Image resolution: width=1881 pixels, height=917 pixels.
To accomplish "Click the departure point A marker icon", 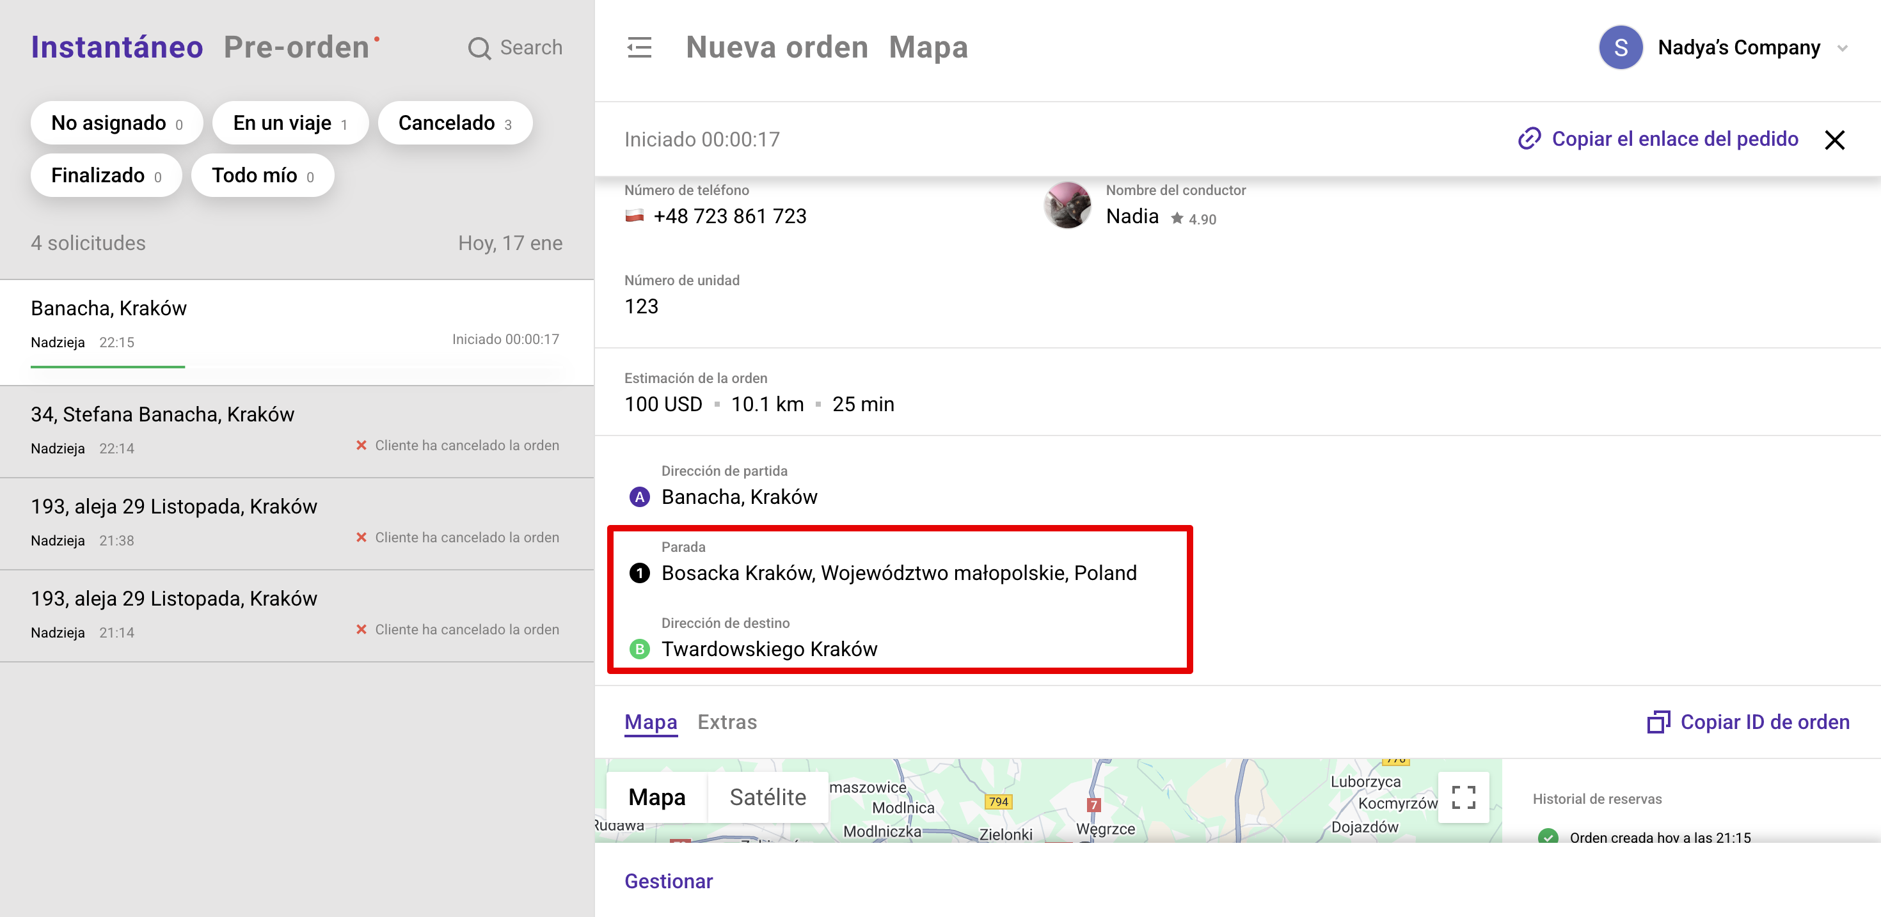I will (x=640, y=498).
